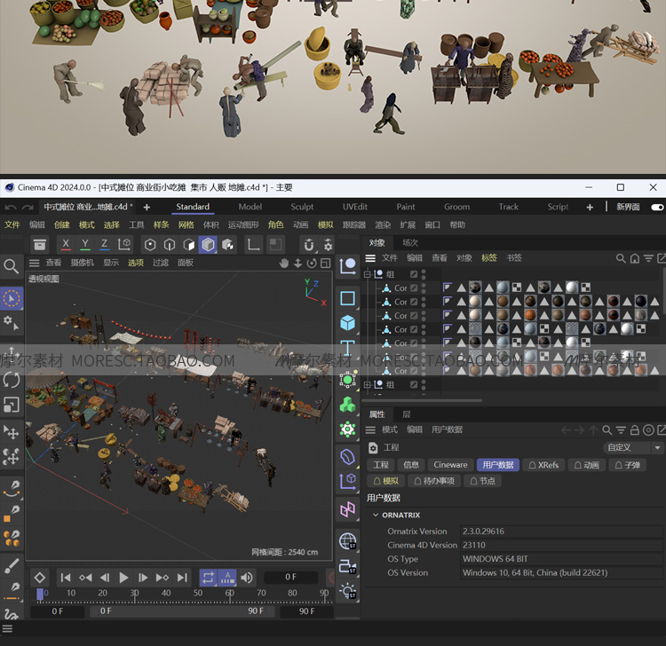This screenshot has width=666, height=646.
Task: Open the 渲染 menu
Action: [x=383, y=225]
